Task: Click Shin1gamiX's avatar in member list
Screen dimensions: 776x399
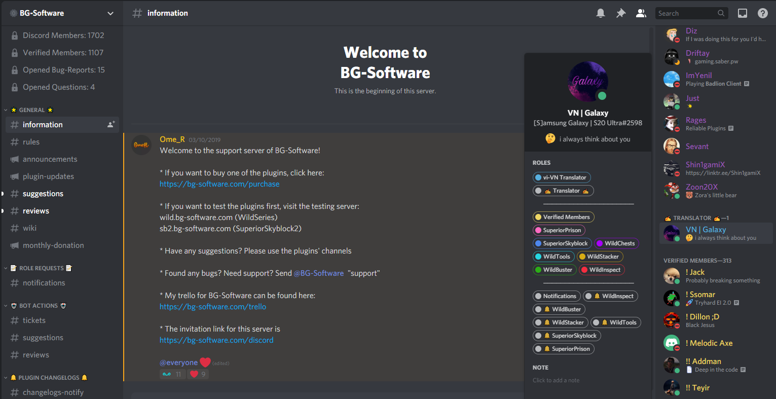Action: [672, 168]
